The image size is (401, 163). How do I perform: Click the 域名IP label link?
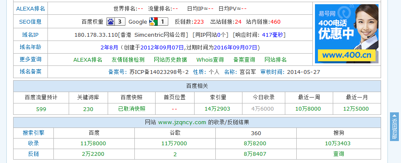31,35
